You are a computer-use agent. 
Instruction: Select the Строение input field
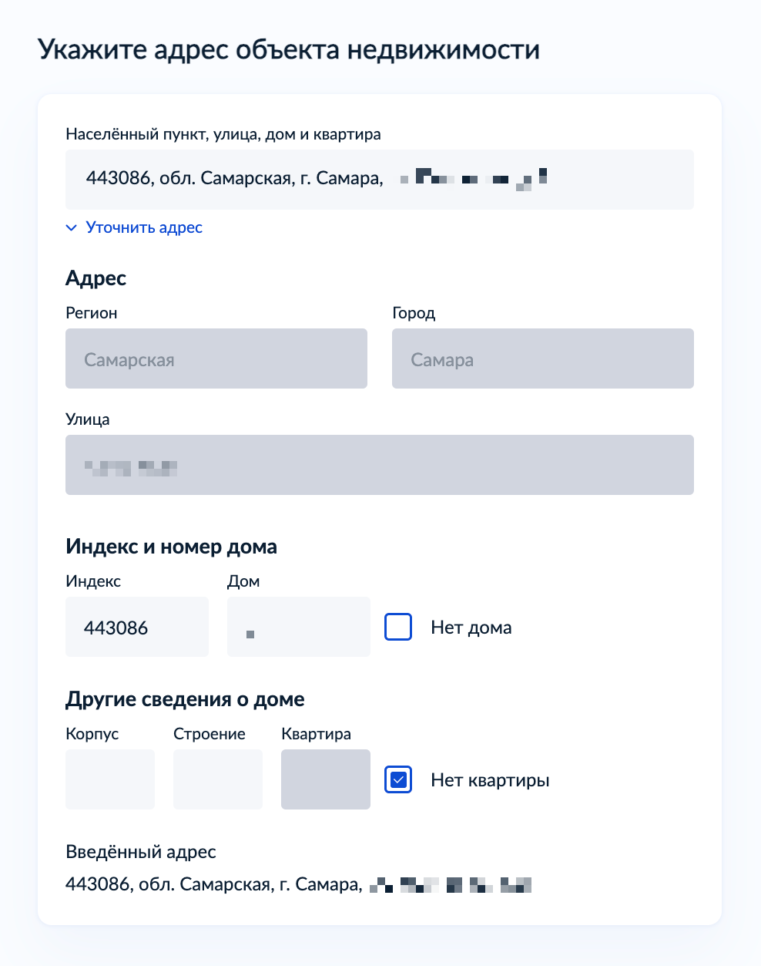[217, 779]
